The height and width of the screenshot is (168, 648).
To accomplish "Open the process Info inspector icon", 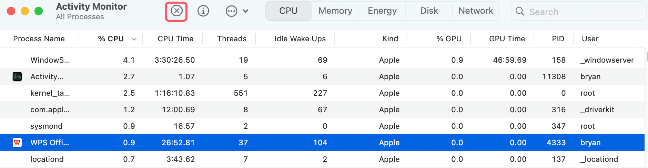I will (x=203, y=11).
